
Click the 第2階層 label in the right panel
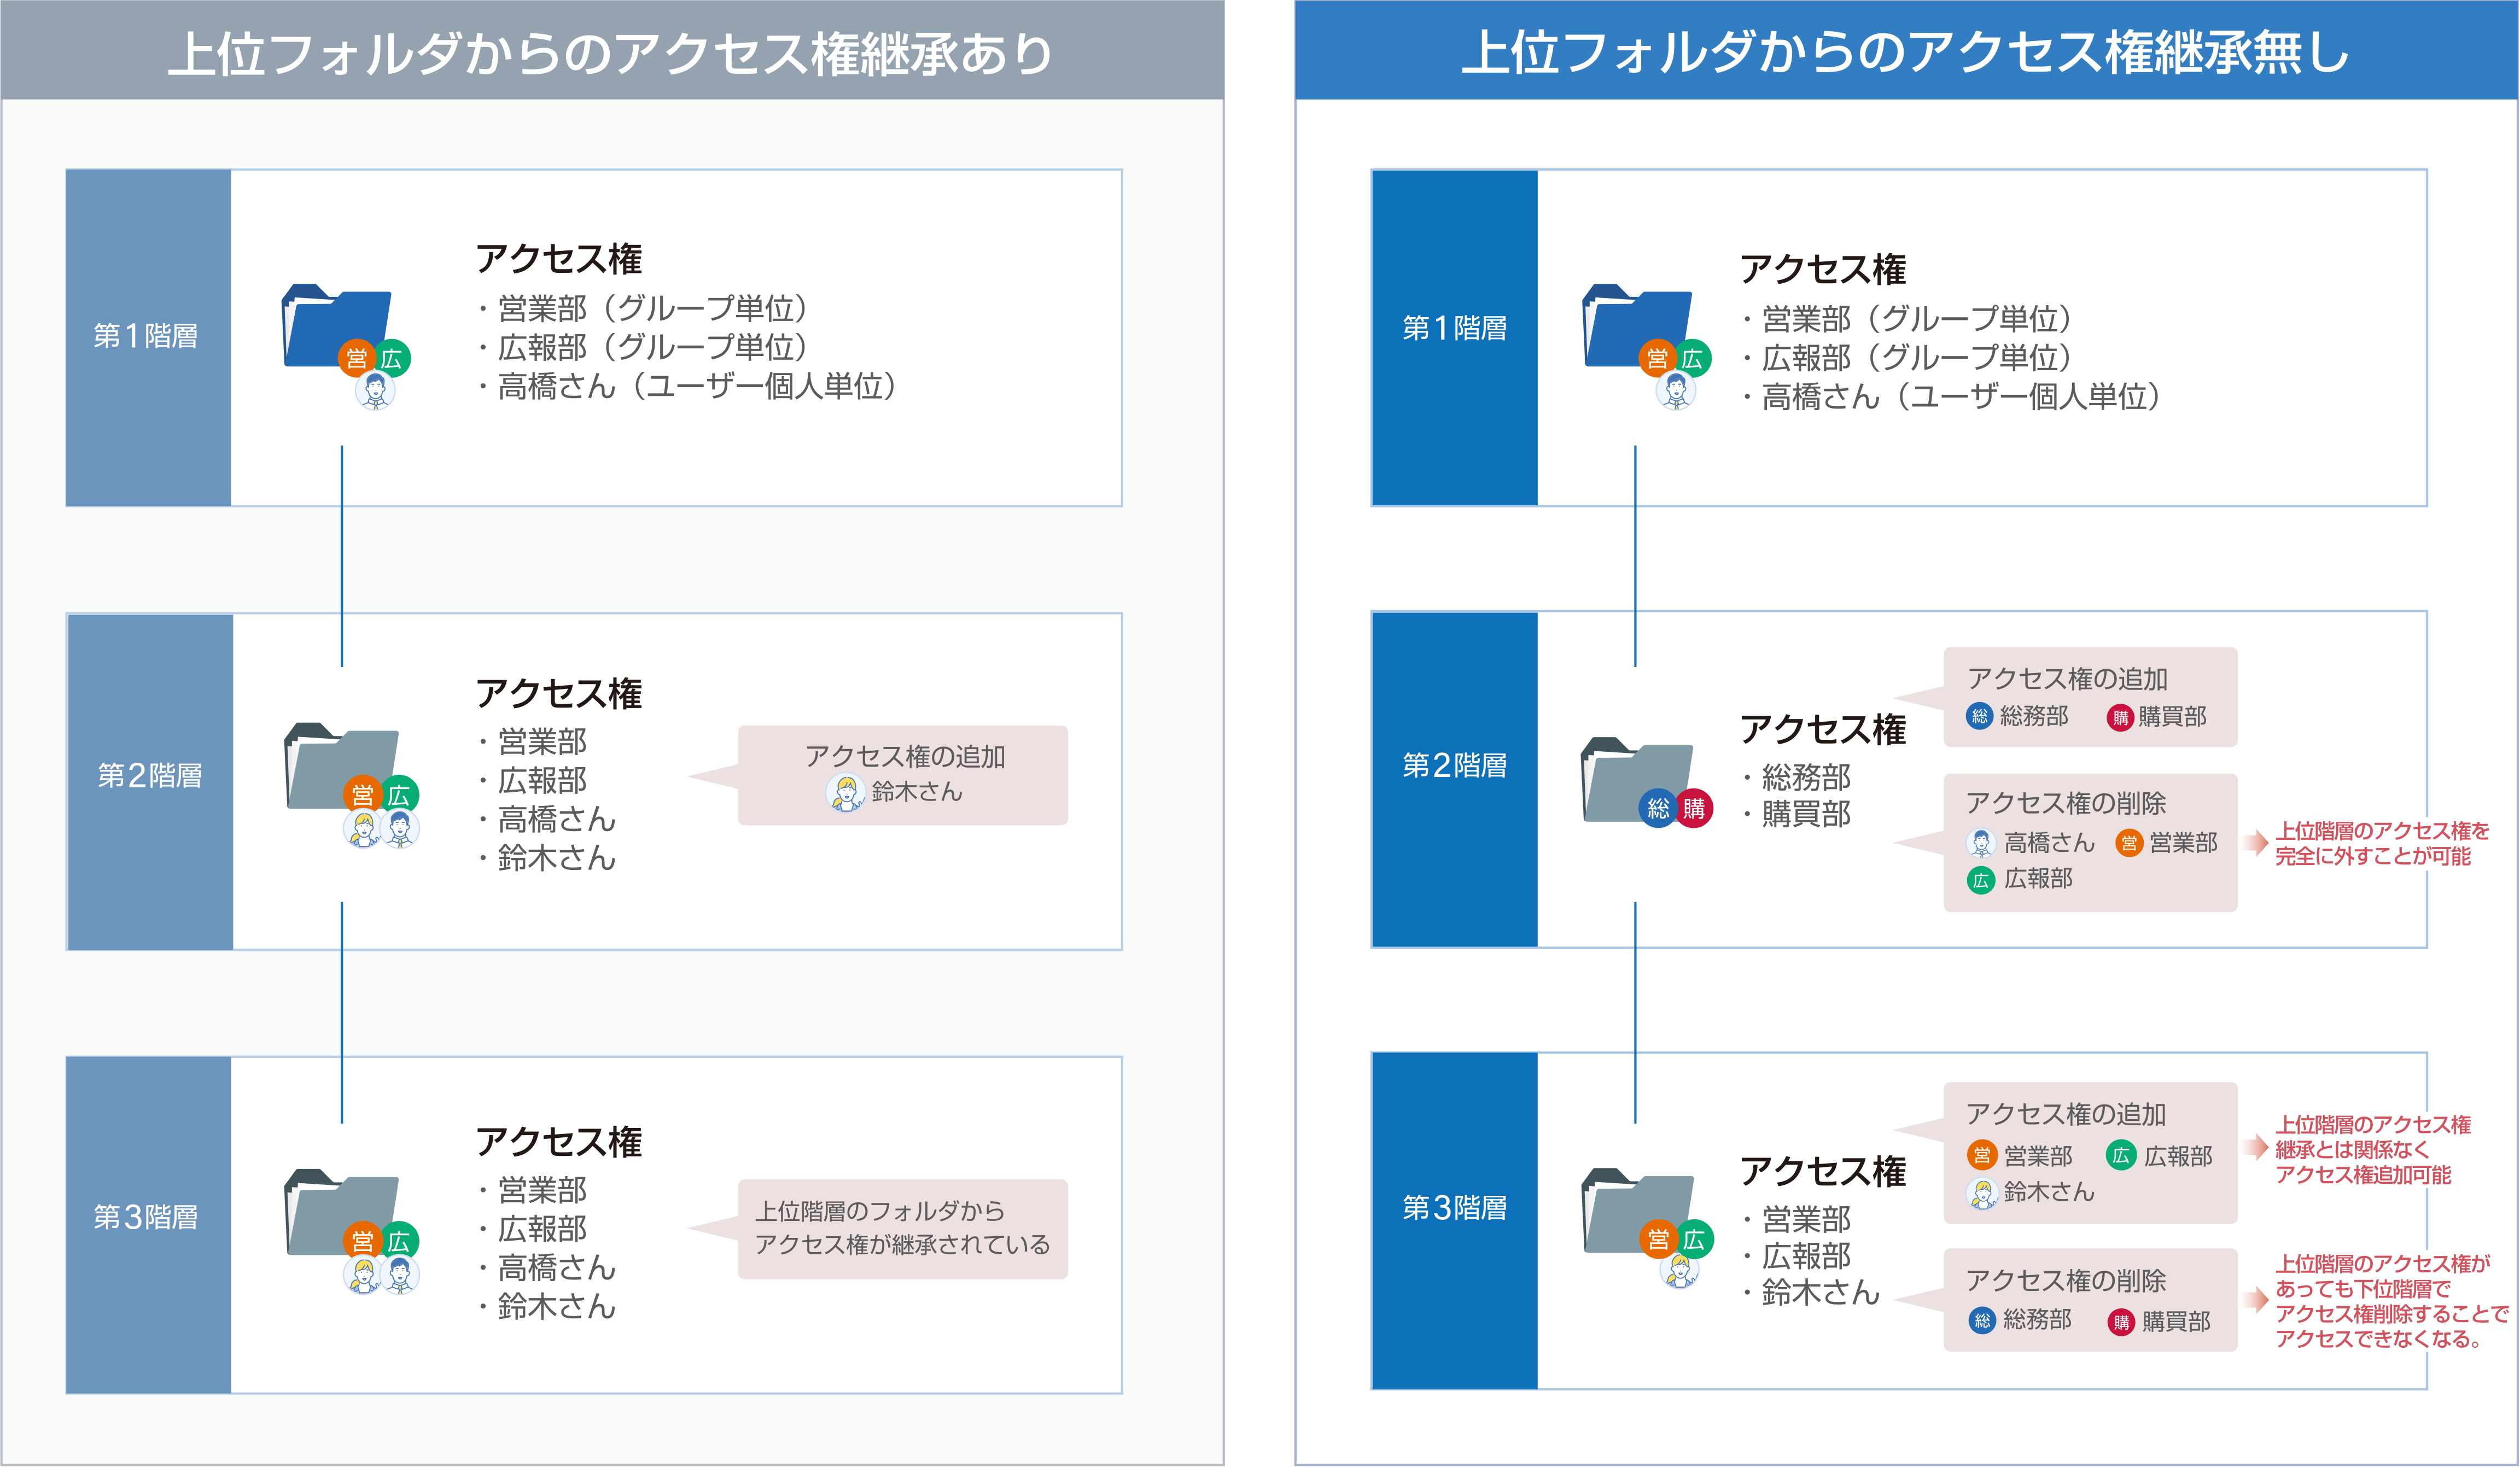tap(1455, 765)
